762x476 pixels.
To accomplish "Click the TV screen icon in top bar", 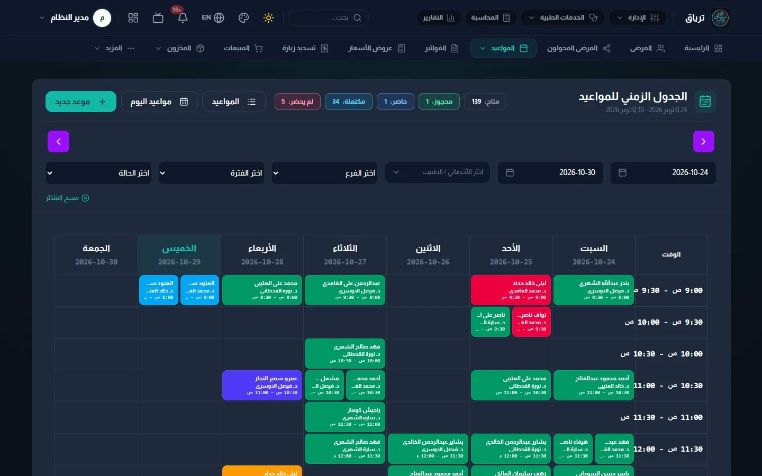I will point(158,18).
